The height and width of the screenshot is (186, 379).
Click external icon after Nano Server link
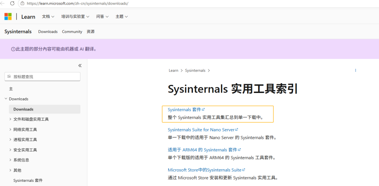tap(237, 130)
